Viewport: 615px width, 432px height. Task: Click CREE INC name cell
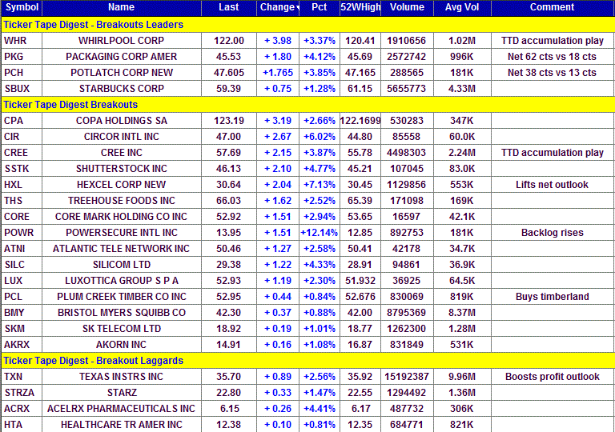tap(122, 153)
